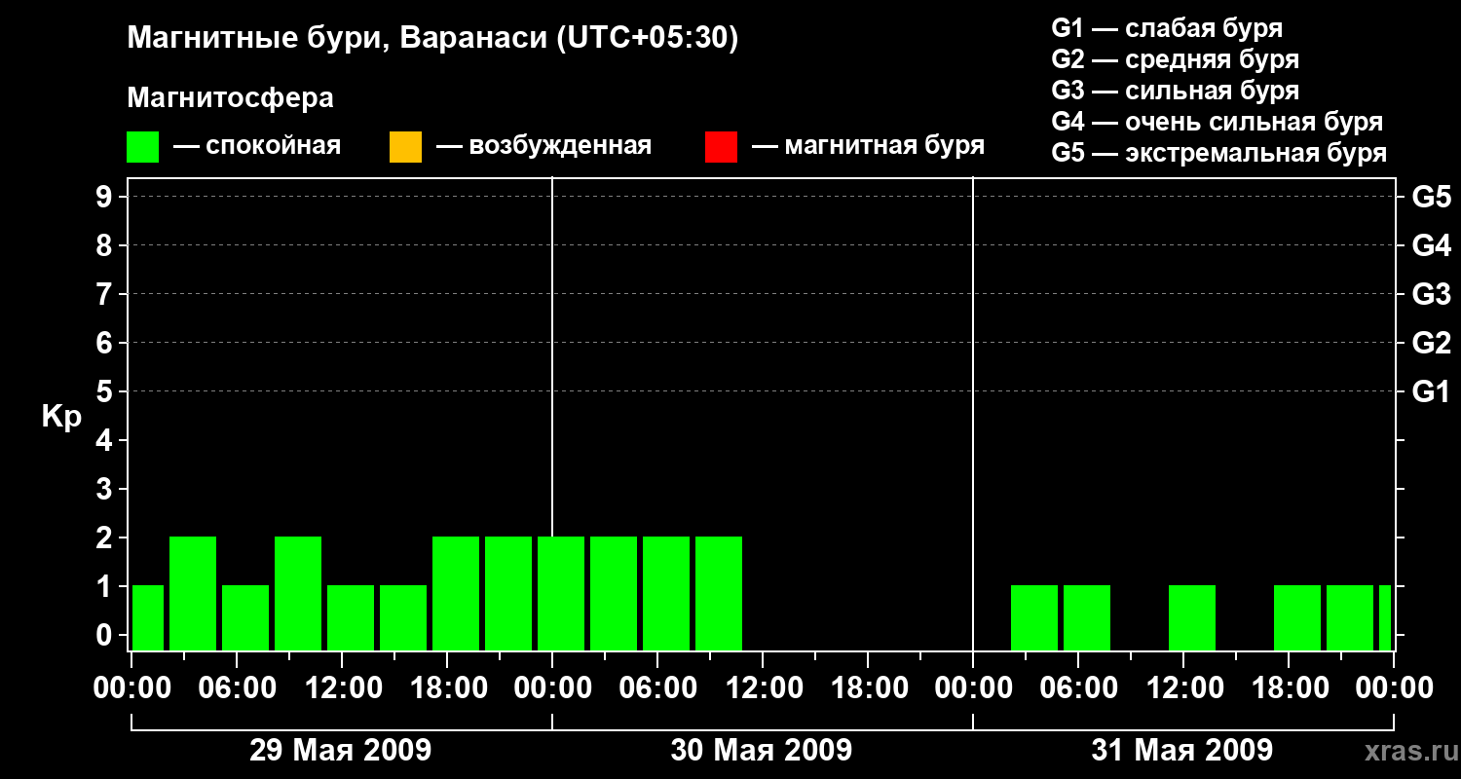Click the 'G1' storm-level axis marker beside Kp 5
This screenshot has width=1461, height=779.
1431,391
